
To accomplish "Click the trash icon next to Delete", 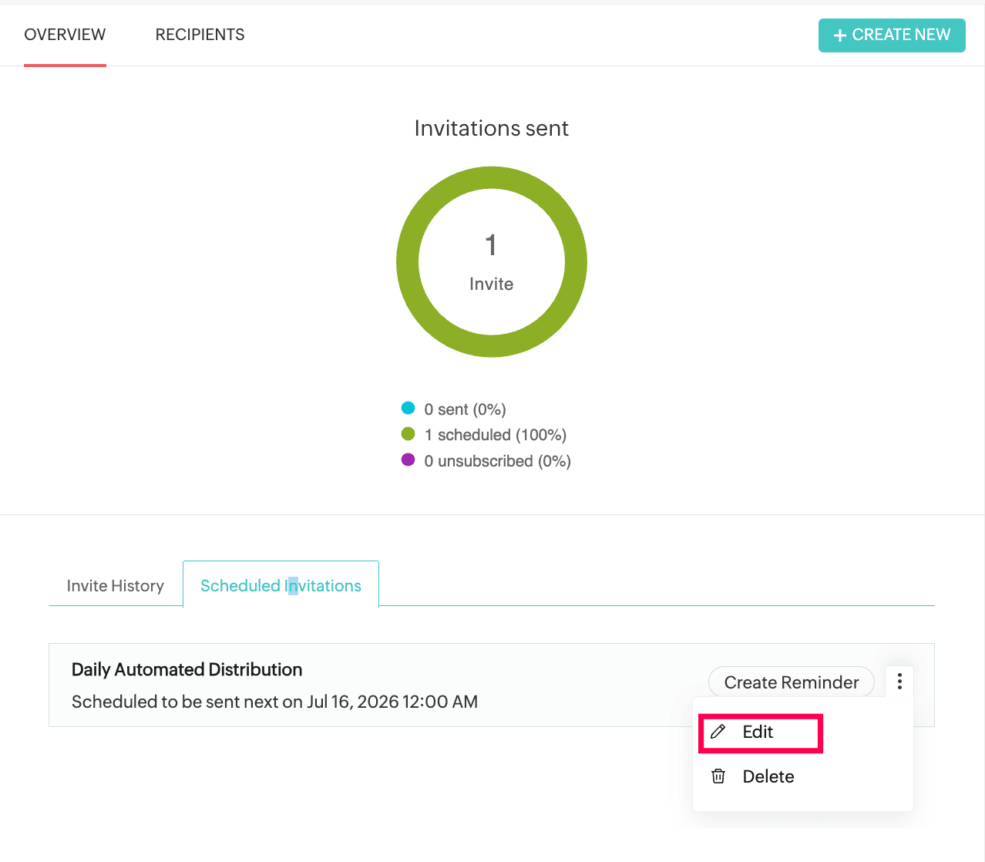I will point(718,776).
